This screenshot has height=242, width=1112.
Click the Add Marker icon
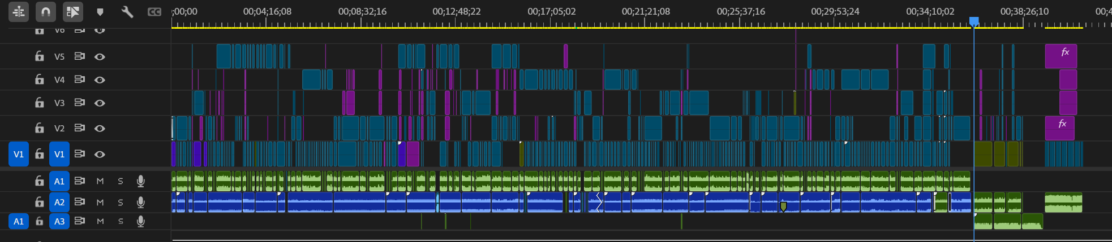click(100, 12)
